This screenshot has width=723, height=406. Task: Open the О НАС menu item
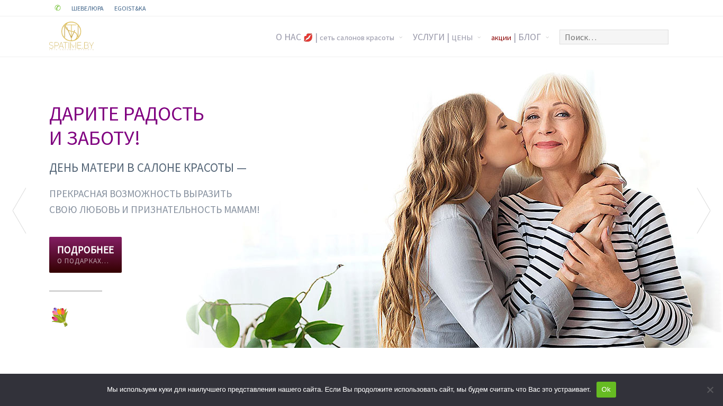click(288, 38)
